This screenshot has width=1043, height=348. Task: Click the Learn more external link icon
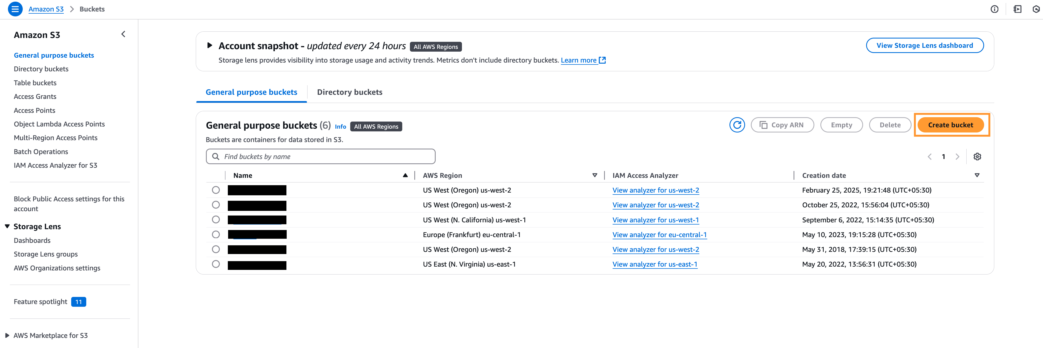tap(602, 60)
